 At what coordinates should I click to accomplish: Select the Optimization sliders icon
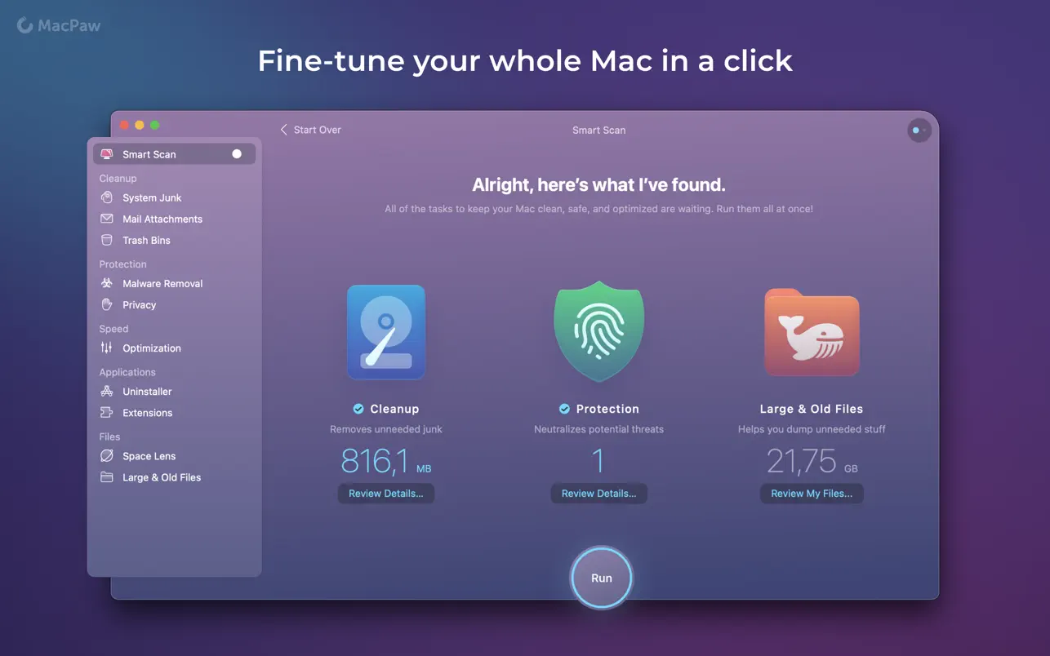[106, 348]
